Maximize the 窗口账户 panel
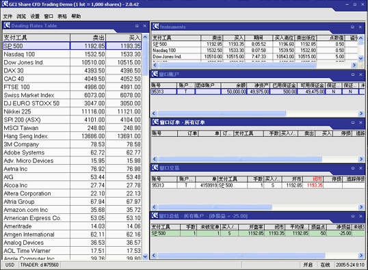The height and width of the screenshot is (270, 368). coord(353,75)
